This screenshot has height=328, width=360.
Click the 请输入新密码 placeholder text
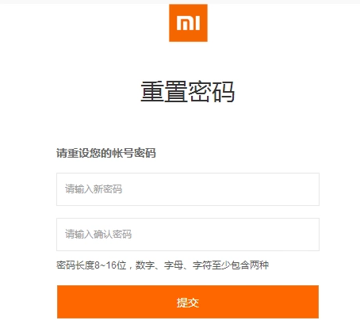click(x=94, y=189)
